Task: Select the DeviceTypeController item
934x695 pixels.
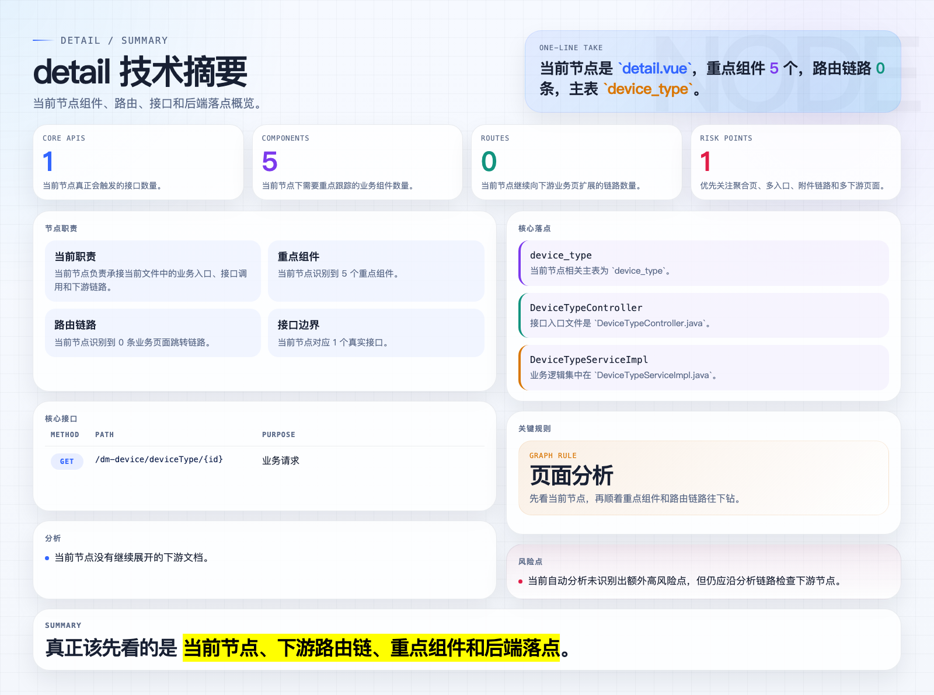Action: pos(703,315)
